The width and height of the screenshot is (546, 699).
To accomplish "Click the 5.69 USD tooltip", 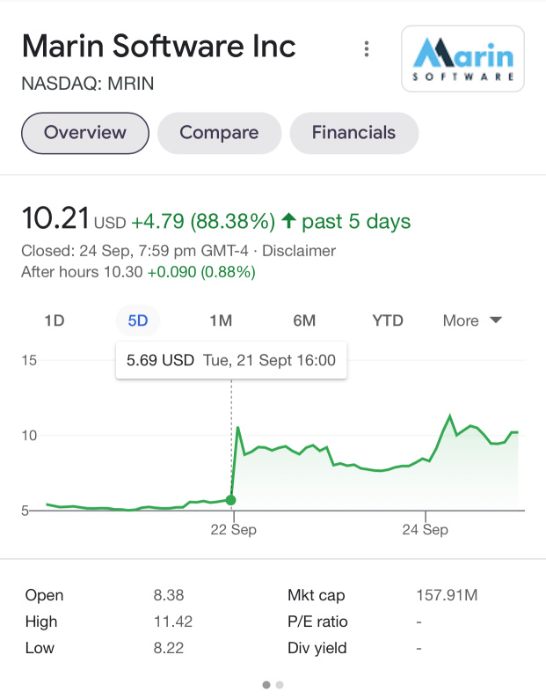I will coord(231,360).
